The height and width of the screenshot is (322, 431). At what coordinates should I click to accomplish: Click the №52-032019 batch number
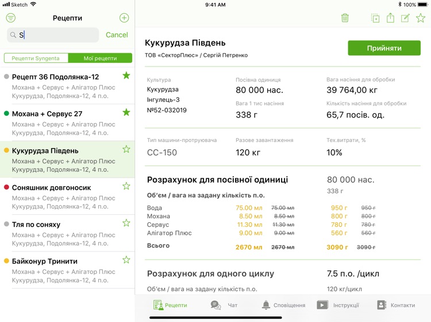[x=167, y=110]
